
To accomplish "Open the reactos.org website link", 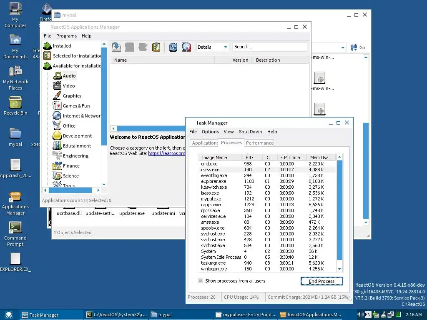I will (167, 153).
